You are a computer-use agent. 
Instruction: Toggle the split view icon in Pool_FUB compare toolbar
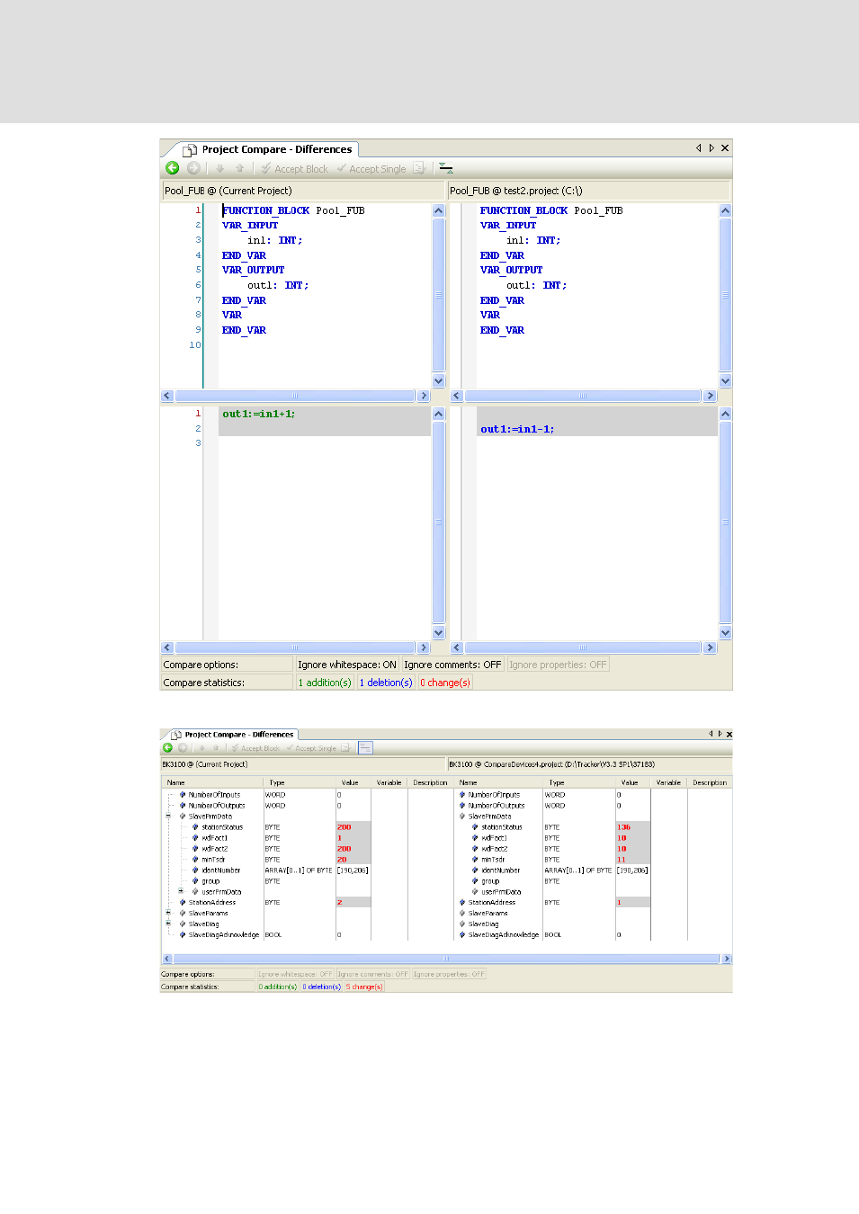click(x=446, y=168)
